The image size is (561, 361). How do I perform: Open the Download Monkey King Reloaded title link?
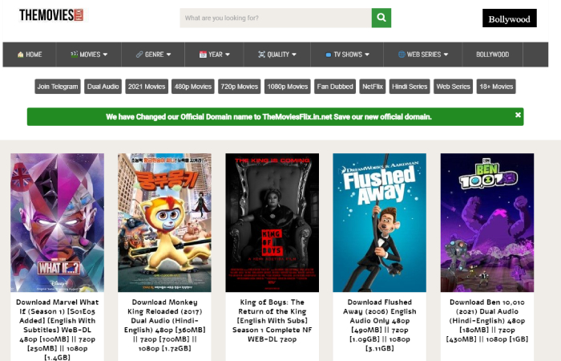point(164,325)
